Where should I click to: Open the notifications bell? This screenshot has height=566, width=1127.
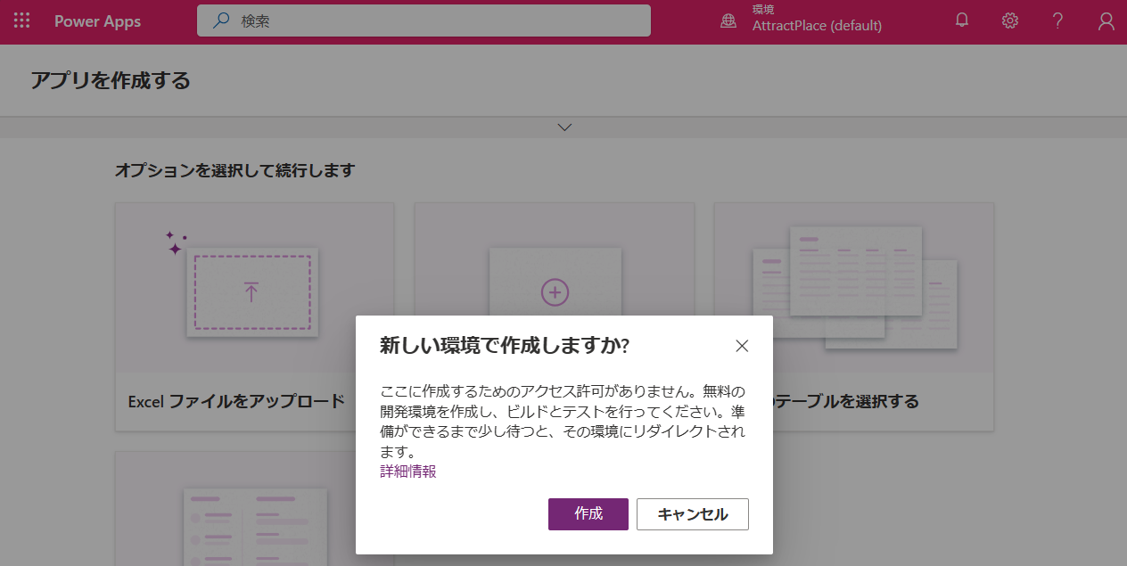point(961,21)
